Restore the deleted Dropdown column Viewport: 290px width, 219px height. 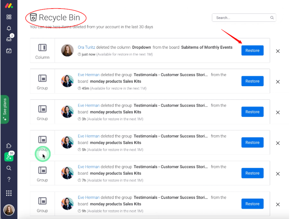(252, 50)
